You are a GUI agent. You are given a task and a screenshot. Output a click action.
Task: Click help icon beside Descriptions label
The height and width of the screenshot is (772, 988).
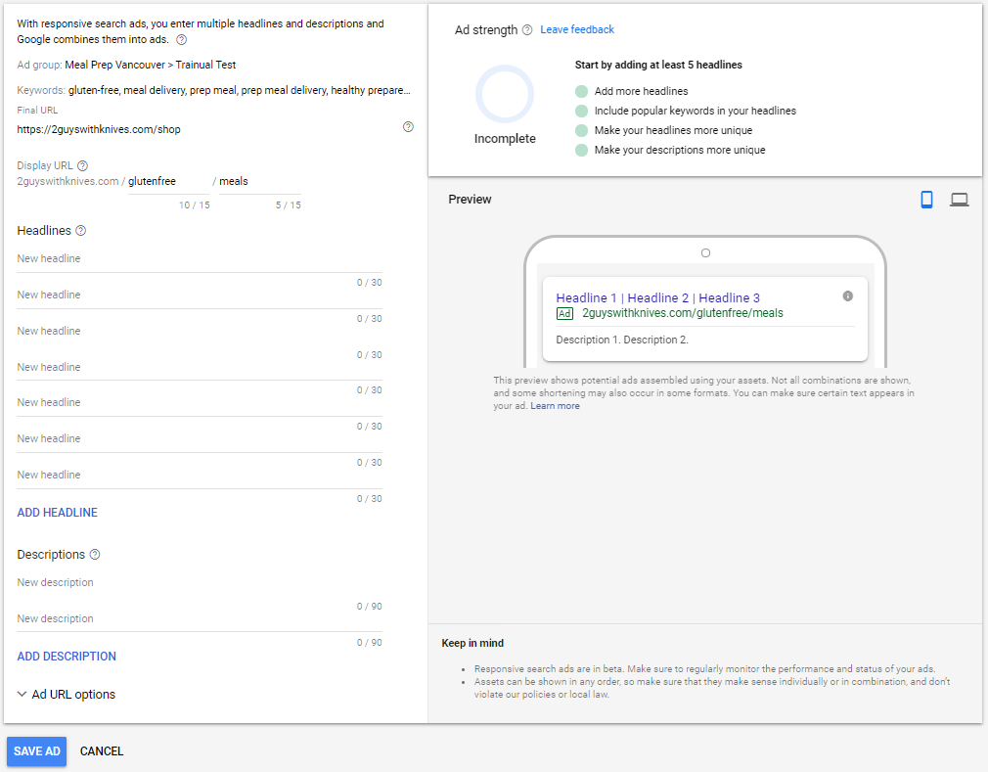click(95, 555)
